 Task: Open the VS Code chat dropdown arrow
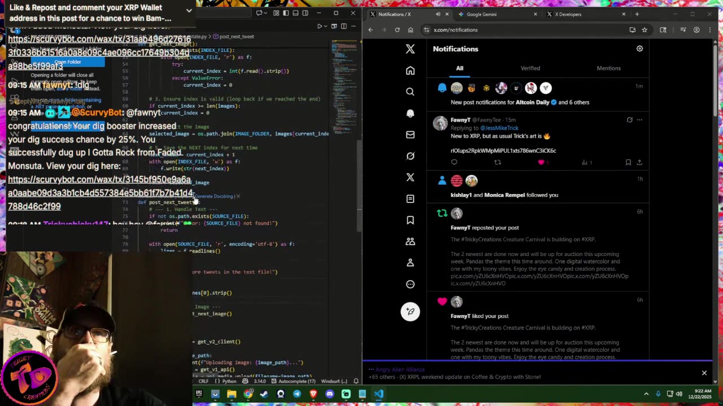266,13
